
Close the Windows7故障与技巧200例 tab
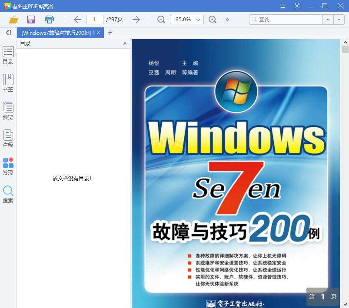tap(98, 33)
